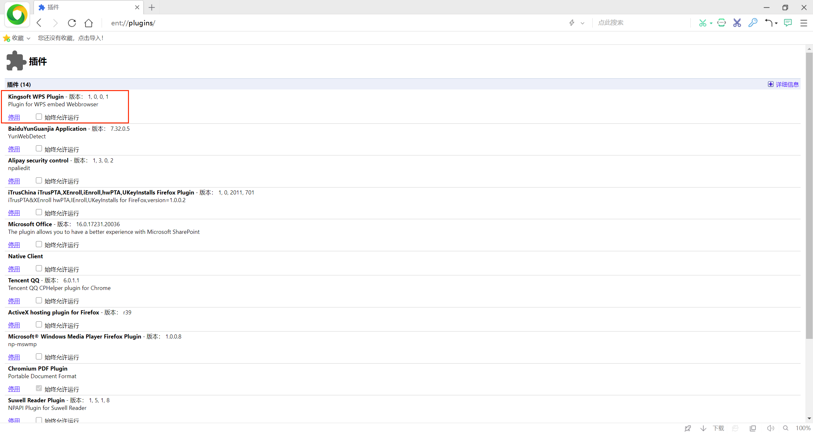Screen dimensions: 813x434
Task: Click 停用 for Microsoft Office
Action: tap(14, 245)
